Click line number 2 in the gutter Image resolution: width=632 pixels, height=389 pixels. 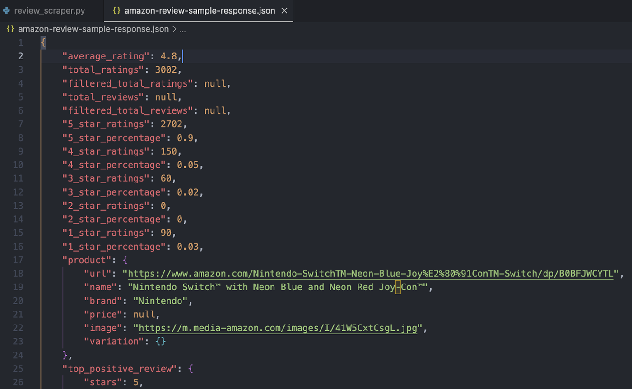pos(20,56)
